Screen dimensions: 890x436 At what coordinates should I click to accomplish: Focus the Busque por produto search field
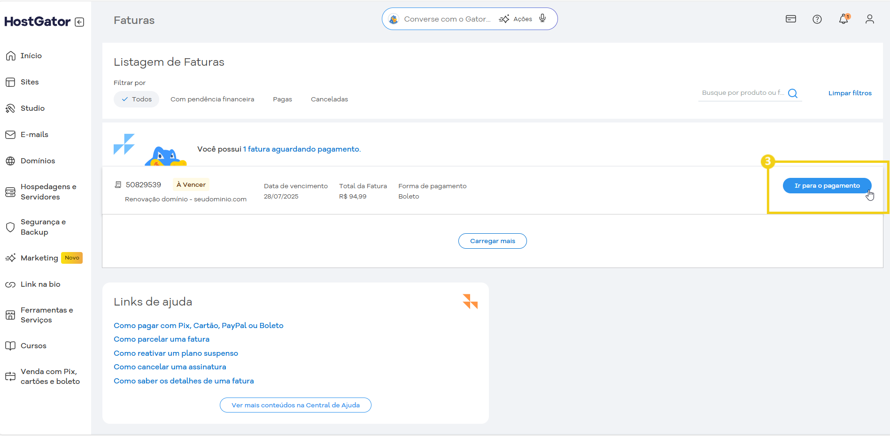(742, 93)
